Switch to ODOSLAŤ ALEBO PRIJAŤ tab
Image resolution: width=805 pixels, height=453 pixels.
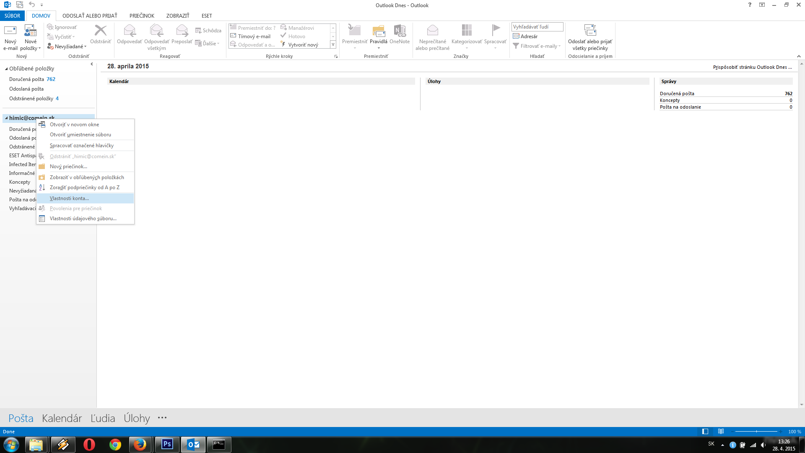pos(90,16)
